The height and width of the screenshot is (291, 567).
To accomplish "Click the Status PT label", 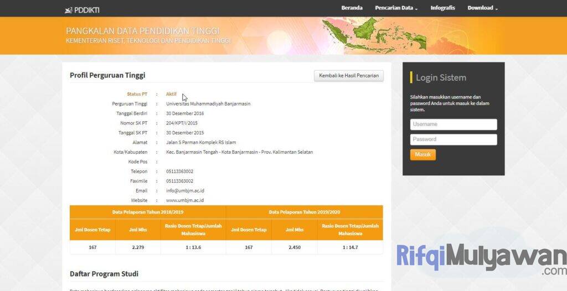I will [137, 94].
